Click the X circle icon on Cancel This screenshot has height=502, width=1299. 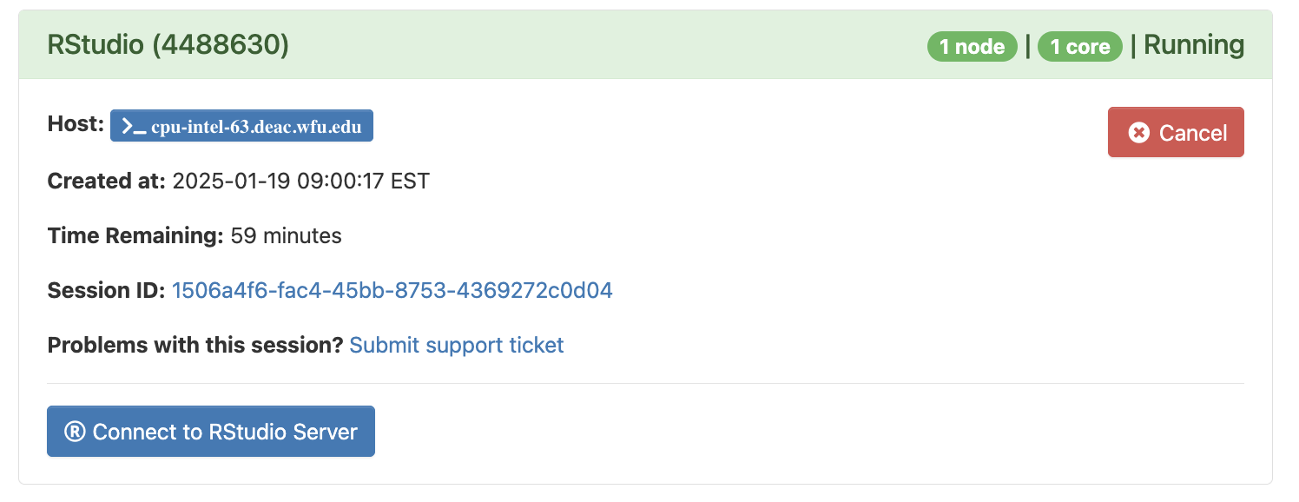click(x=1138, y=133)
